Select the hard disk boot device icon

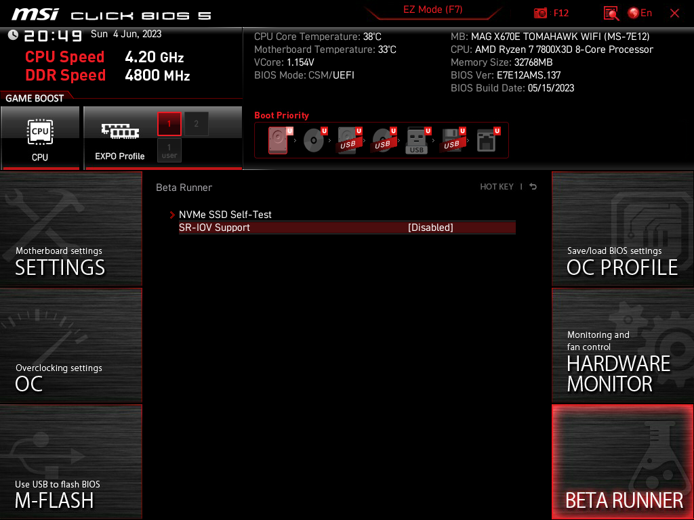pyautogui.click(x=278, y=141)
